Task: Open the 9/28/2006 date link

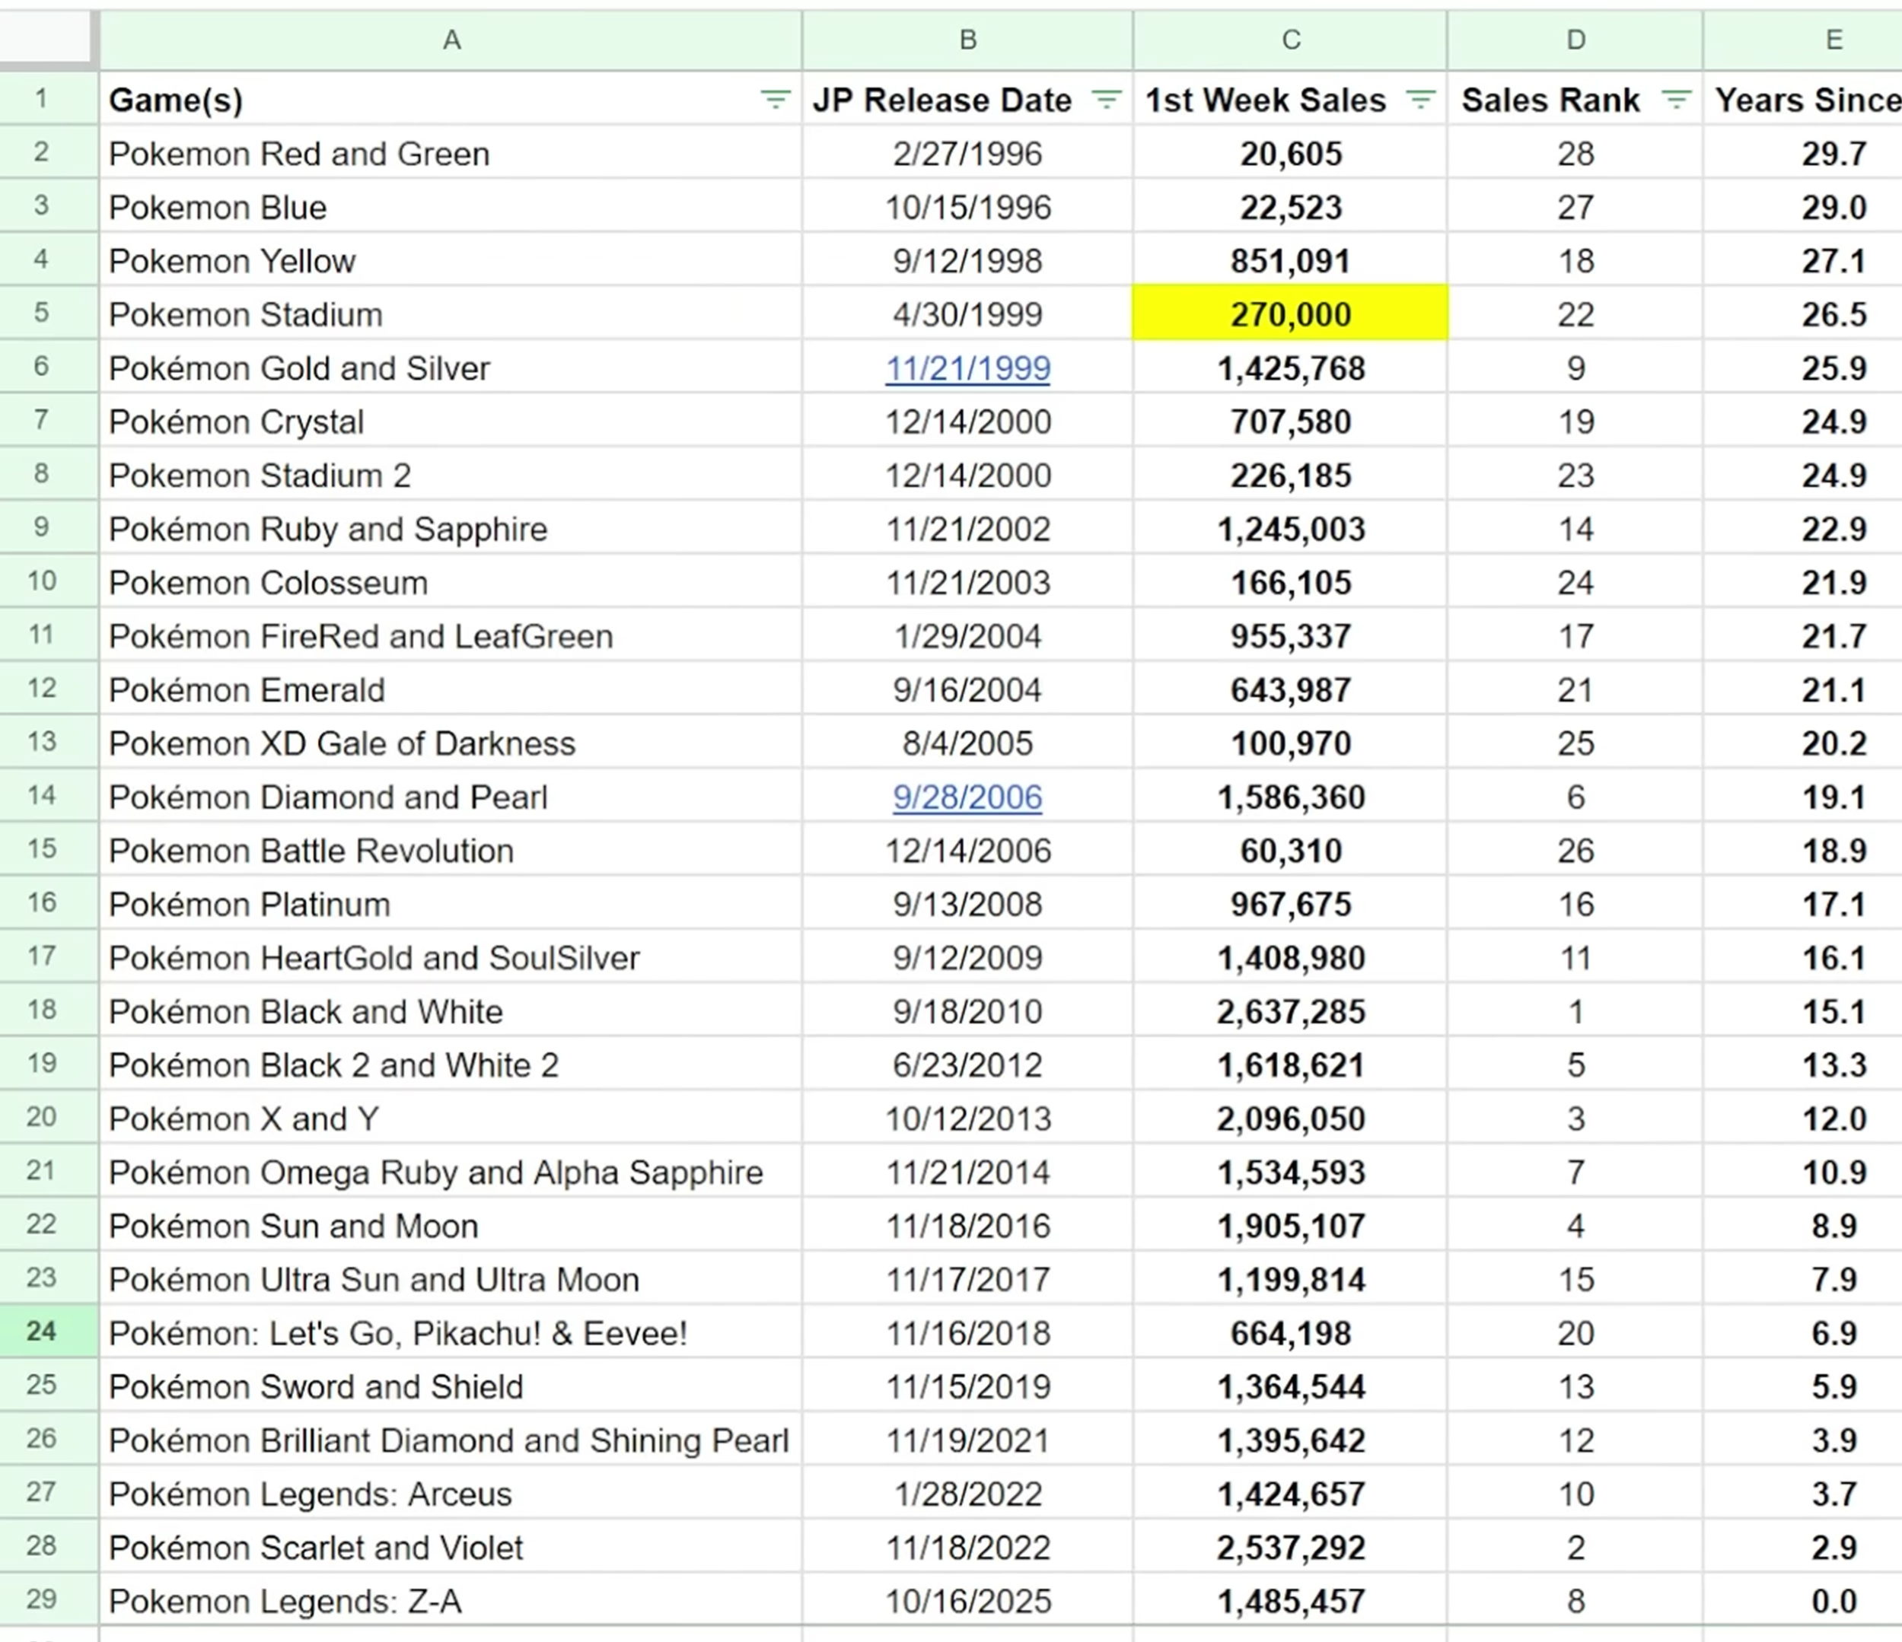Action: coord(967,797)
